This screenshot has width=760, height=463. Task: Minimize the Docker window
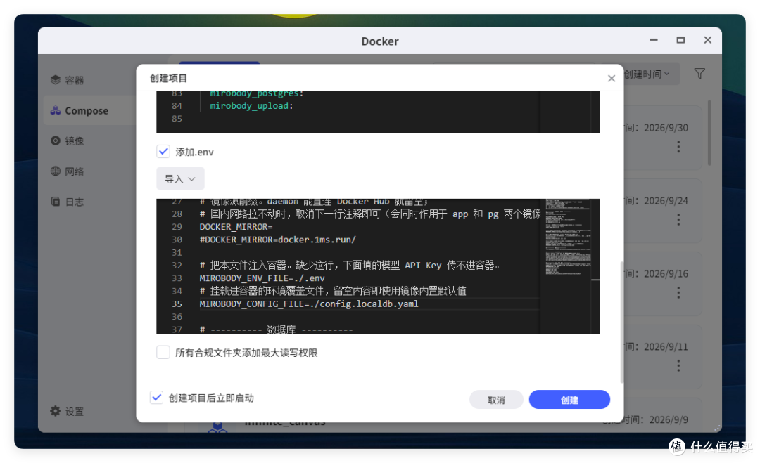click(x=653, y=40)
